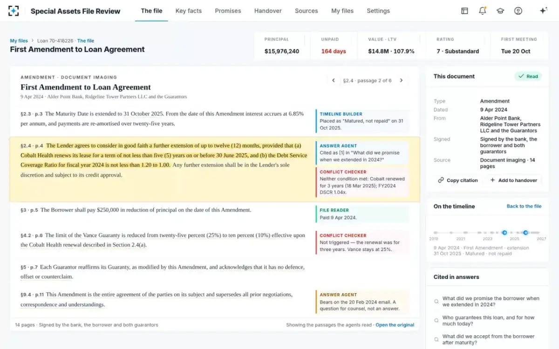559x349 pixels.
Task: Open the My files tab
Action: click(x=342, y=11)
